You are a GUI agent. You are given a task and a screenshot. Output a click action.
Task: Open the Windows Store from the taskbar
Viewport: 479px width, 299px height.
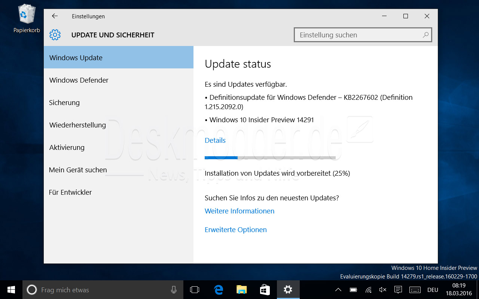[265, 290]
